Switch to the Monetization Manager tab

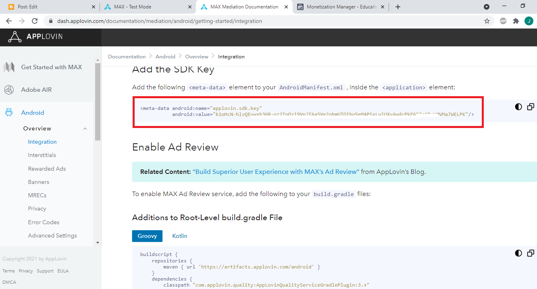click(341, 7)
